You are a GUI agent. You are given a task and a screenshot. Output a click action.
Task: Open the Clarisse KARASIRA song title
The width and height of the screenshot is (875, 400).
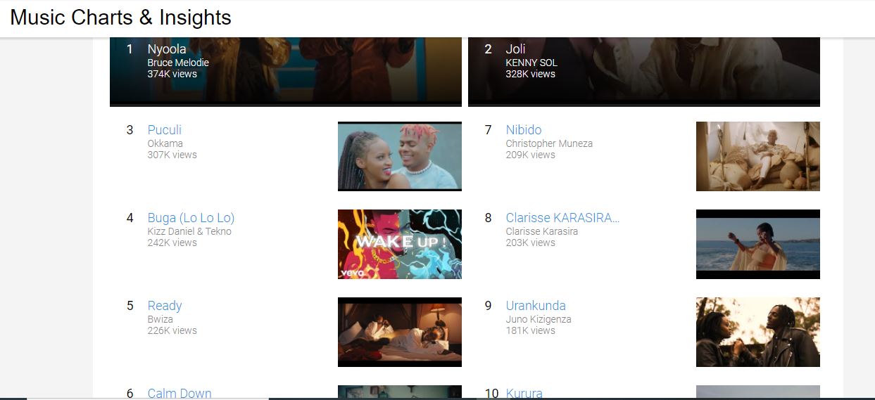pyautogui.click(x=563, y=218)
